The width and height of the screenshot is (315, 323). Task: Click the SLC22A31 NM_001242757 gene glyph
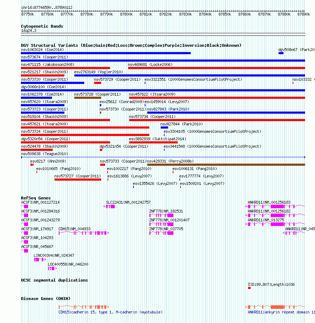pyautogui.click(x=109, y=206)
